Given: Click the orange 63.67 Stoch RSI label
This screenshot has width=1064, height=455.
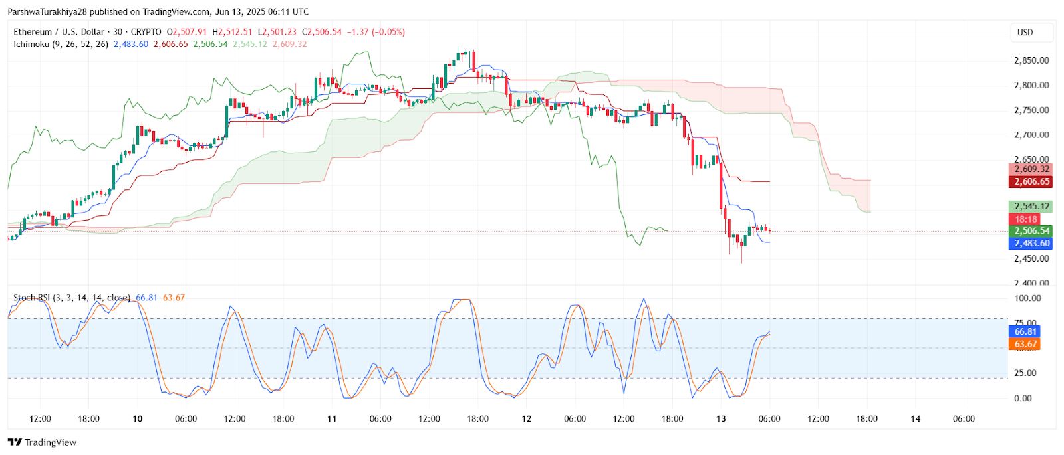Looking at the screenshot, I should tap(1025, 344).
